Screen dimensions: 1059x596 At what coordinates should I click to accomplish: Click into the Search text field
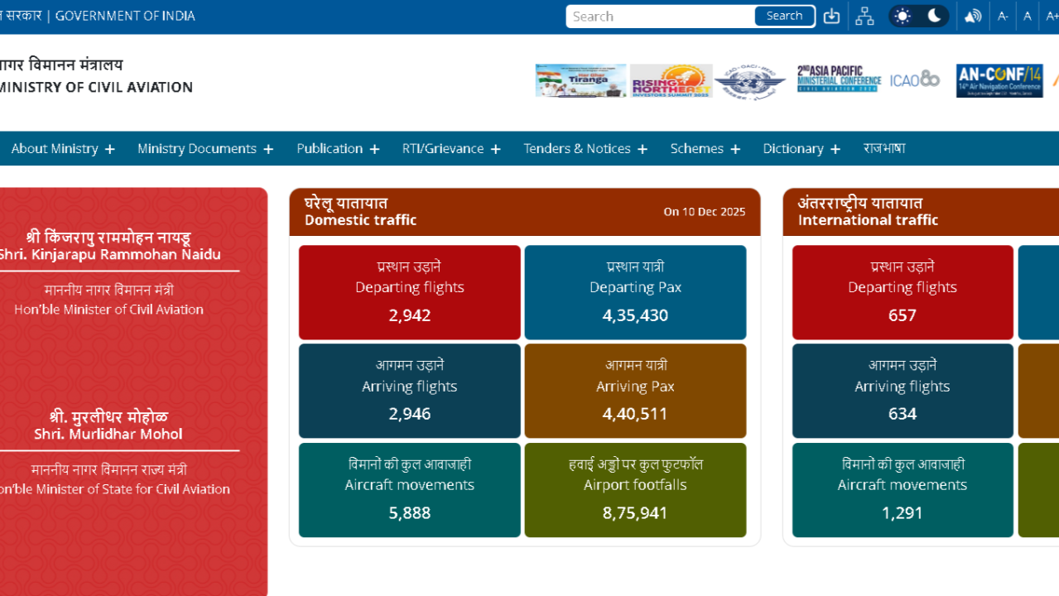(x=661, y=17)
